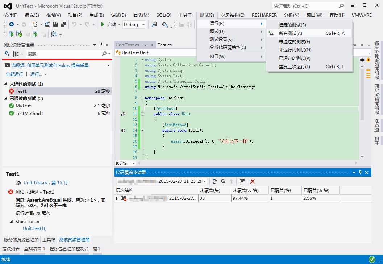Screen dimensions: 383x264
Task: Click the test indicator glyph beside line 14
Action: pos(123,131)
